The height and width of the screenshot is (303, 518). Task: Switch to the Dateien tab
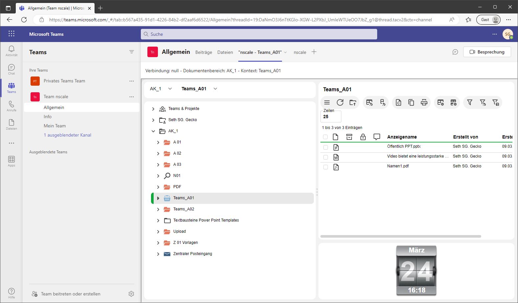click(225, 52)
